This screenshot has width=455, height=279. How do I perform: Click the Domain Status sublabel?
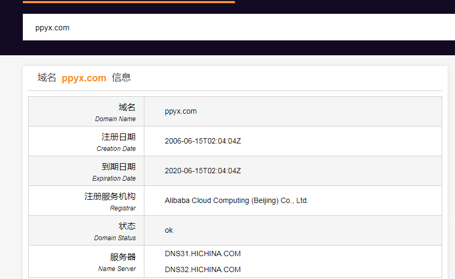pos(115,238)
